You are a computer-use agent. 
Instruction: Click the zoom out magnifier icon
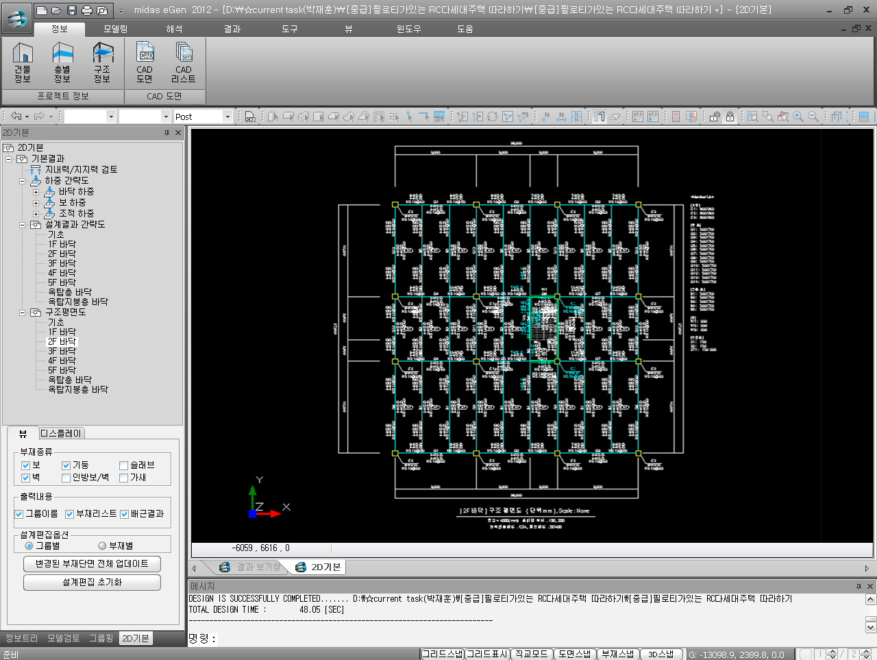(813, 117)
